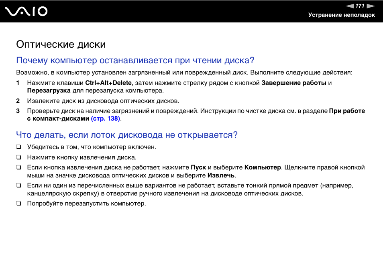
Task: Check the box beside Нажмите кнопку извлечения диска
Action: [18, 157]
